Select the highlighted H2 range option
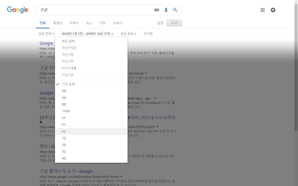Image resolution: width=298 pixels, height=186 pixels. (x=91, y=131)
